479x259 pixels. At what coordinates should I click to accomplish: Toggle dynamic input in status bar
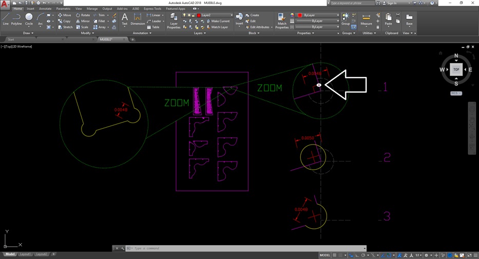(x=351, y=255)
